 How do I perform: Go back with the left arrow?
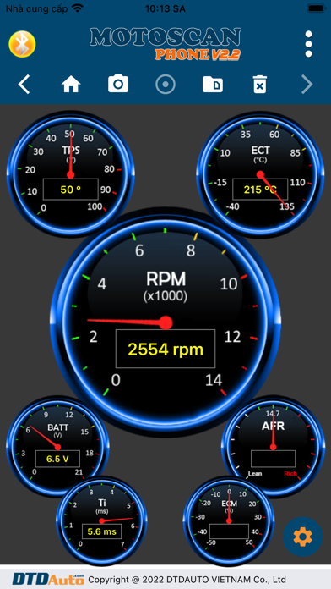tap(24, 84)
